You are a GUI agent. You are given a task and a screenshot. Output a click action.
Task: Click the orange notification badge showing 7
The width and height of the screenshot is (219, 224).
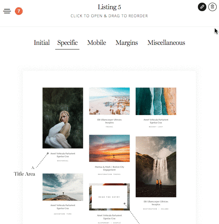[19, 11]
